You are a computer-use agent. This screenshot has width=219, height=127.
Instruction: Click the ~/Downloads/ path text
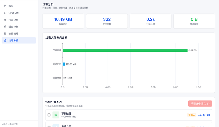(69, 117)
